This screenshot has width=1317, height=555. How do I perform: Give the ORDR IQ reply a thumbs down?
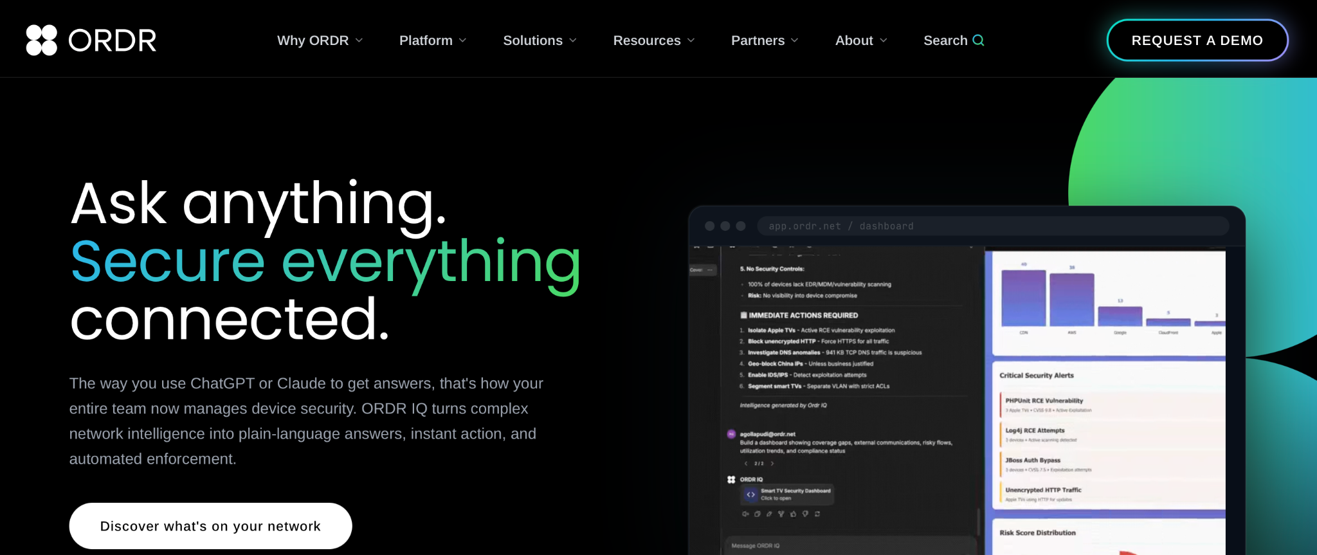805,514
